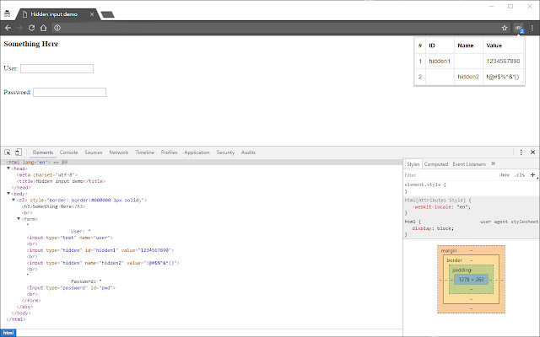Switch to the Console tab
This screenshot has height=337, width=540.
coord(68,152)
